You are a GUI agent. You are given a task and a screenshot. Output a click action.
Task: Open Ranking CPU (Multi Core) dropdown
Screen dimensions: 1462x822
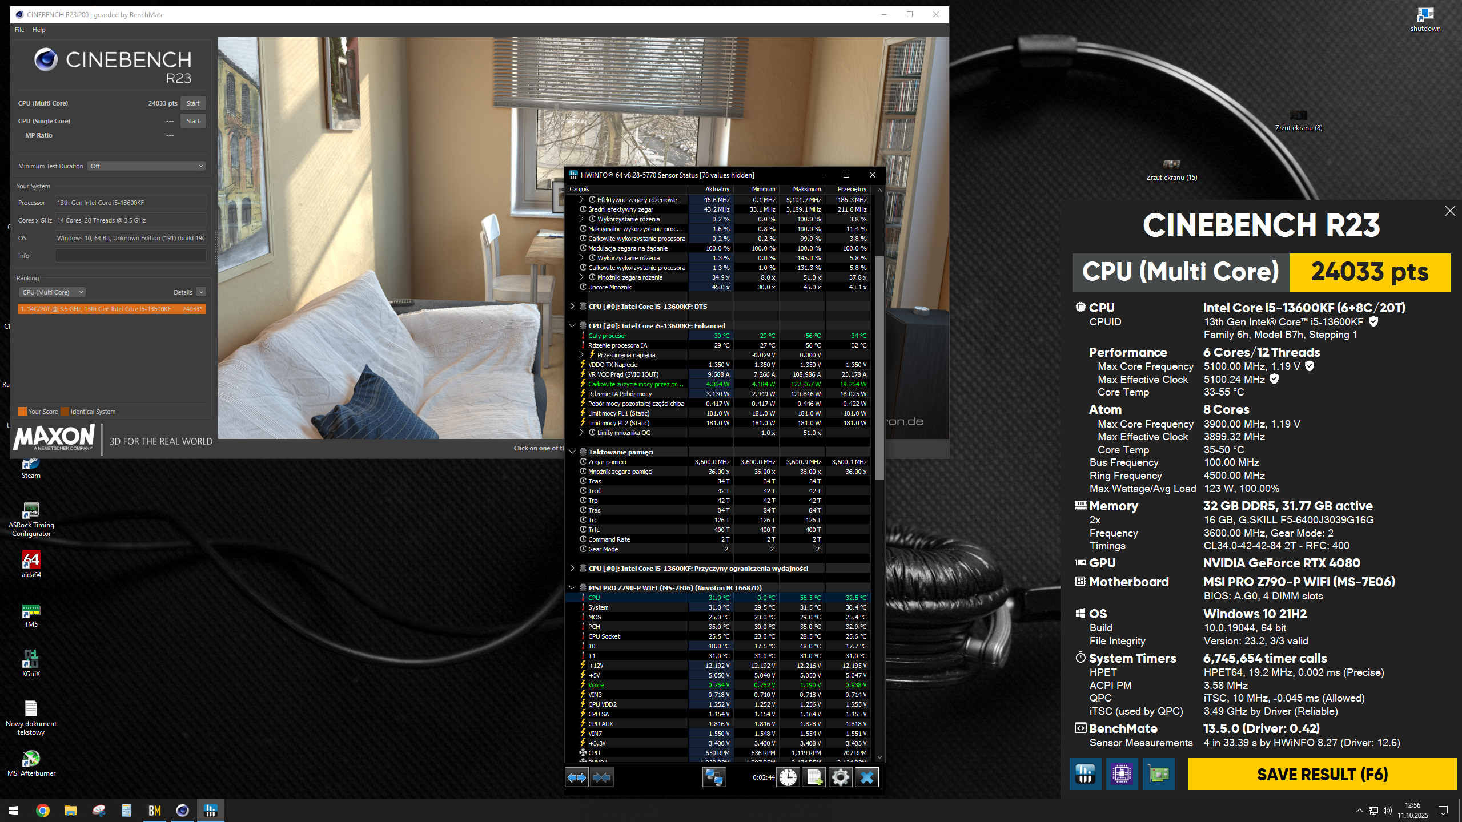pos(52,292)
